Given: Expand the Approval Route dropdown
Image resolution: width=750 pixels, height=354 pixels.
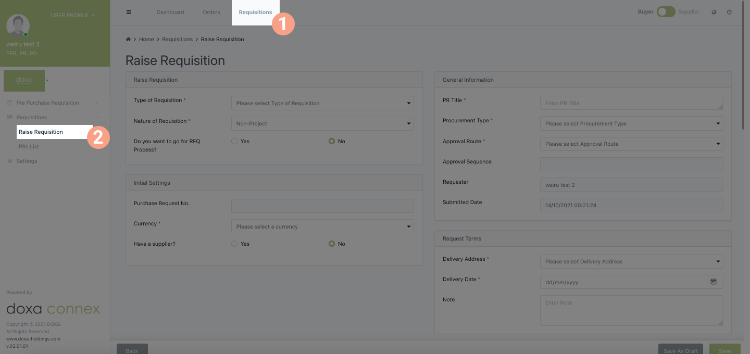Looking at the screenshot, I should pos(631,144).
